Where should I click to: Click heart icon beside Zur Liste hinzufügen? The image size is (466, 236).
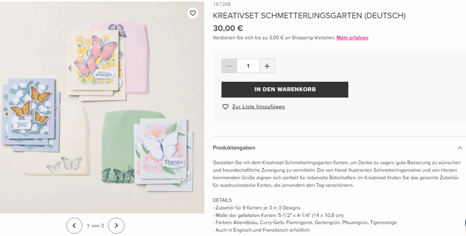226,107
